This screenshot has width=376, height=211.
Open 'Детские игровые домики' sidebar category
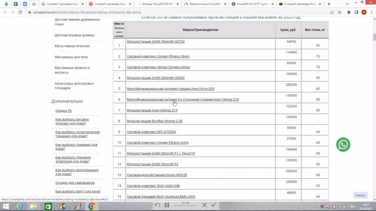75,35
